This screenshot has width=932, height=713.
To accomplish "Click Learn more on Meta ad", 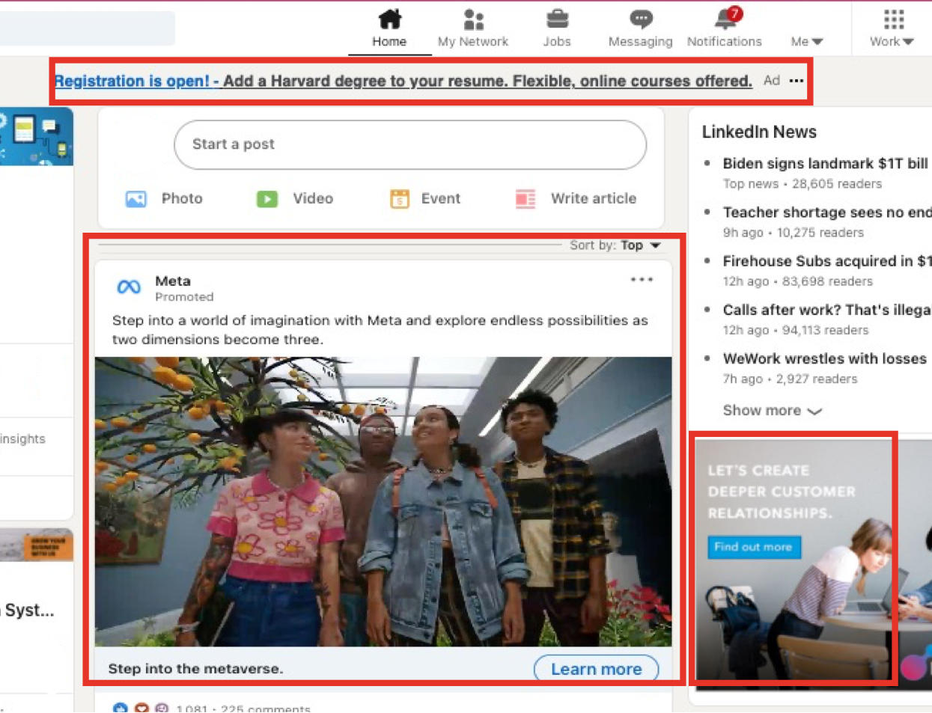I will [x=596, y=669].
